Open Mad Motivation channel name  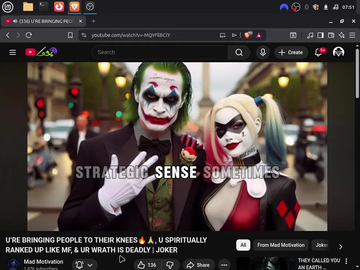(43, 262)
